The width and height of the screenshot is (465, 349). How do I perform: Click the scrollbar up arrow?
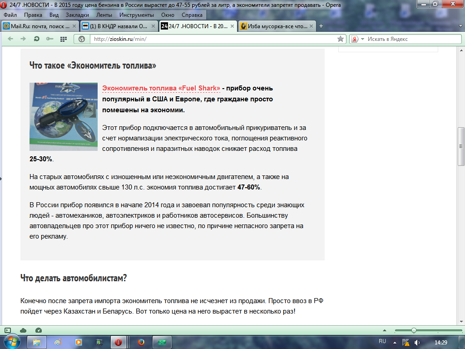pos(461,50)
